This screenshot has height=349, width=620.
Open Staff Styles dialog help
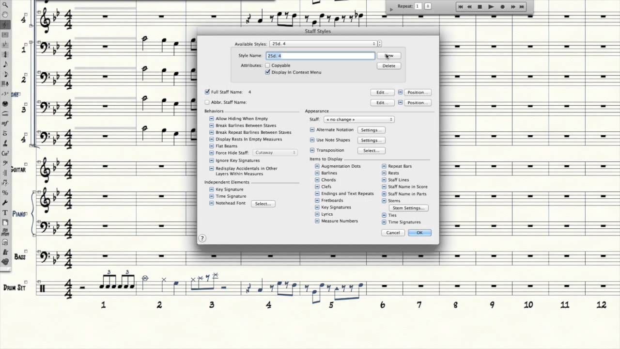click(202, 238)
